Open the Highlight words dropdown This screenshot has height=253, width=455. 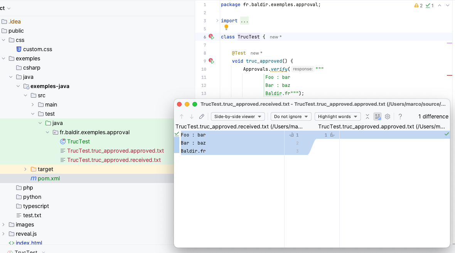[x=337, y=117]
